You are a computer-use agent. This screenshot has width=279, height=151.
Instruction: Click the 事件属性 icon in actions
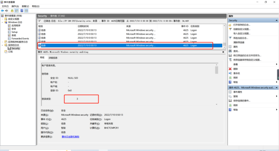point(230,92)
